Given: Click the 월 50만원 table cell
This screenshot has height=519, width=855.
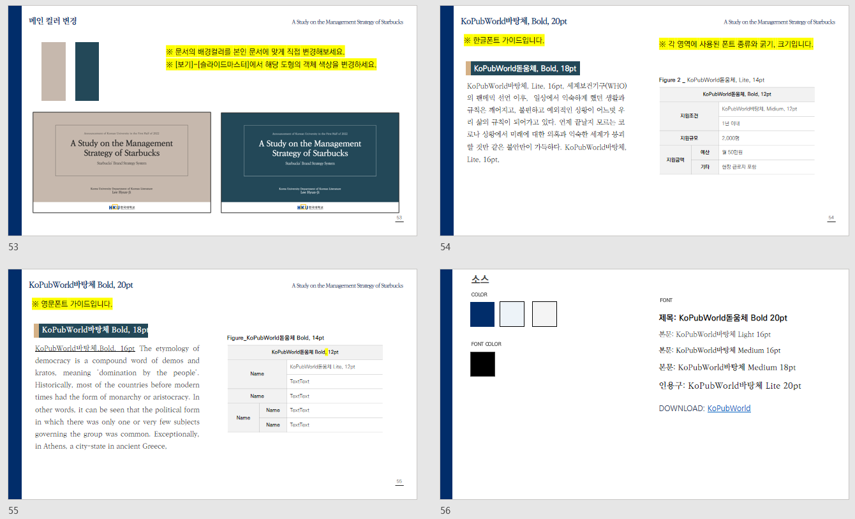Looking at the screenshot, I should point(767,153).
